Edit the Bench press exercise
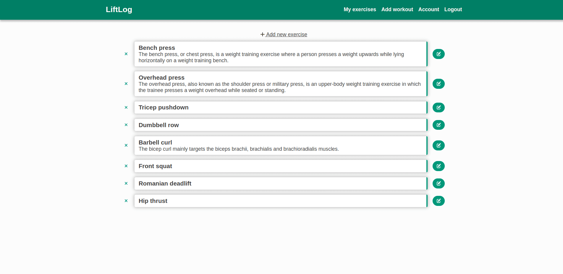 pos(439,54)
